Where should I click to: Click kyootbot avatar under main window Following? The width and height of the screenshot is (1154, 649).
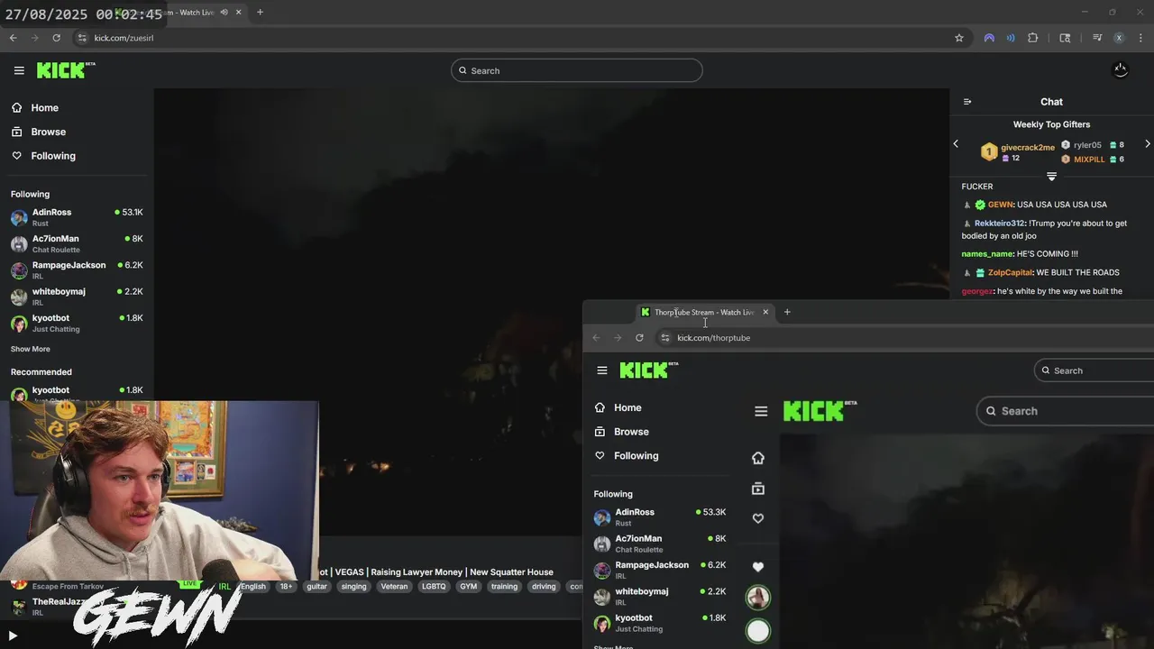pos(19,324)
